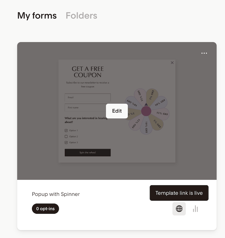Open the Popup with Spinner form title
This screenshot has width=225, height=238.
point(56,194)
